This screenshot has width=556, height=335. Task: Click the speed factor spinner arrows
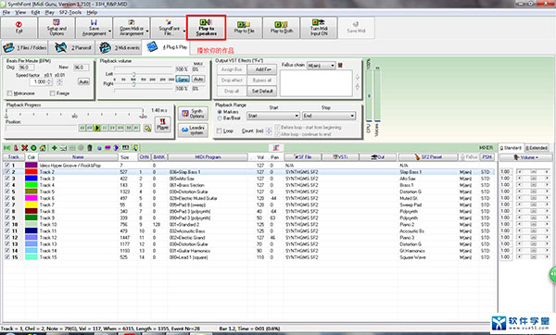49,81
